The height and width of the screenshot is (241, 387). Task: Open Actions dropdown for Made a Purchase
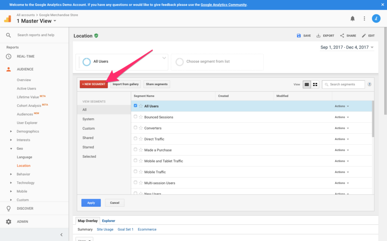click(x=342, y=150)
